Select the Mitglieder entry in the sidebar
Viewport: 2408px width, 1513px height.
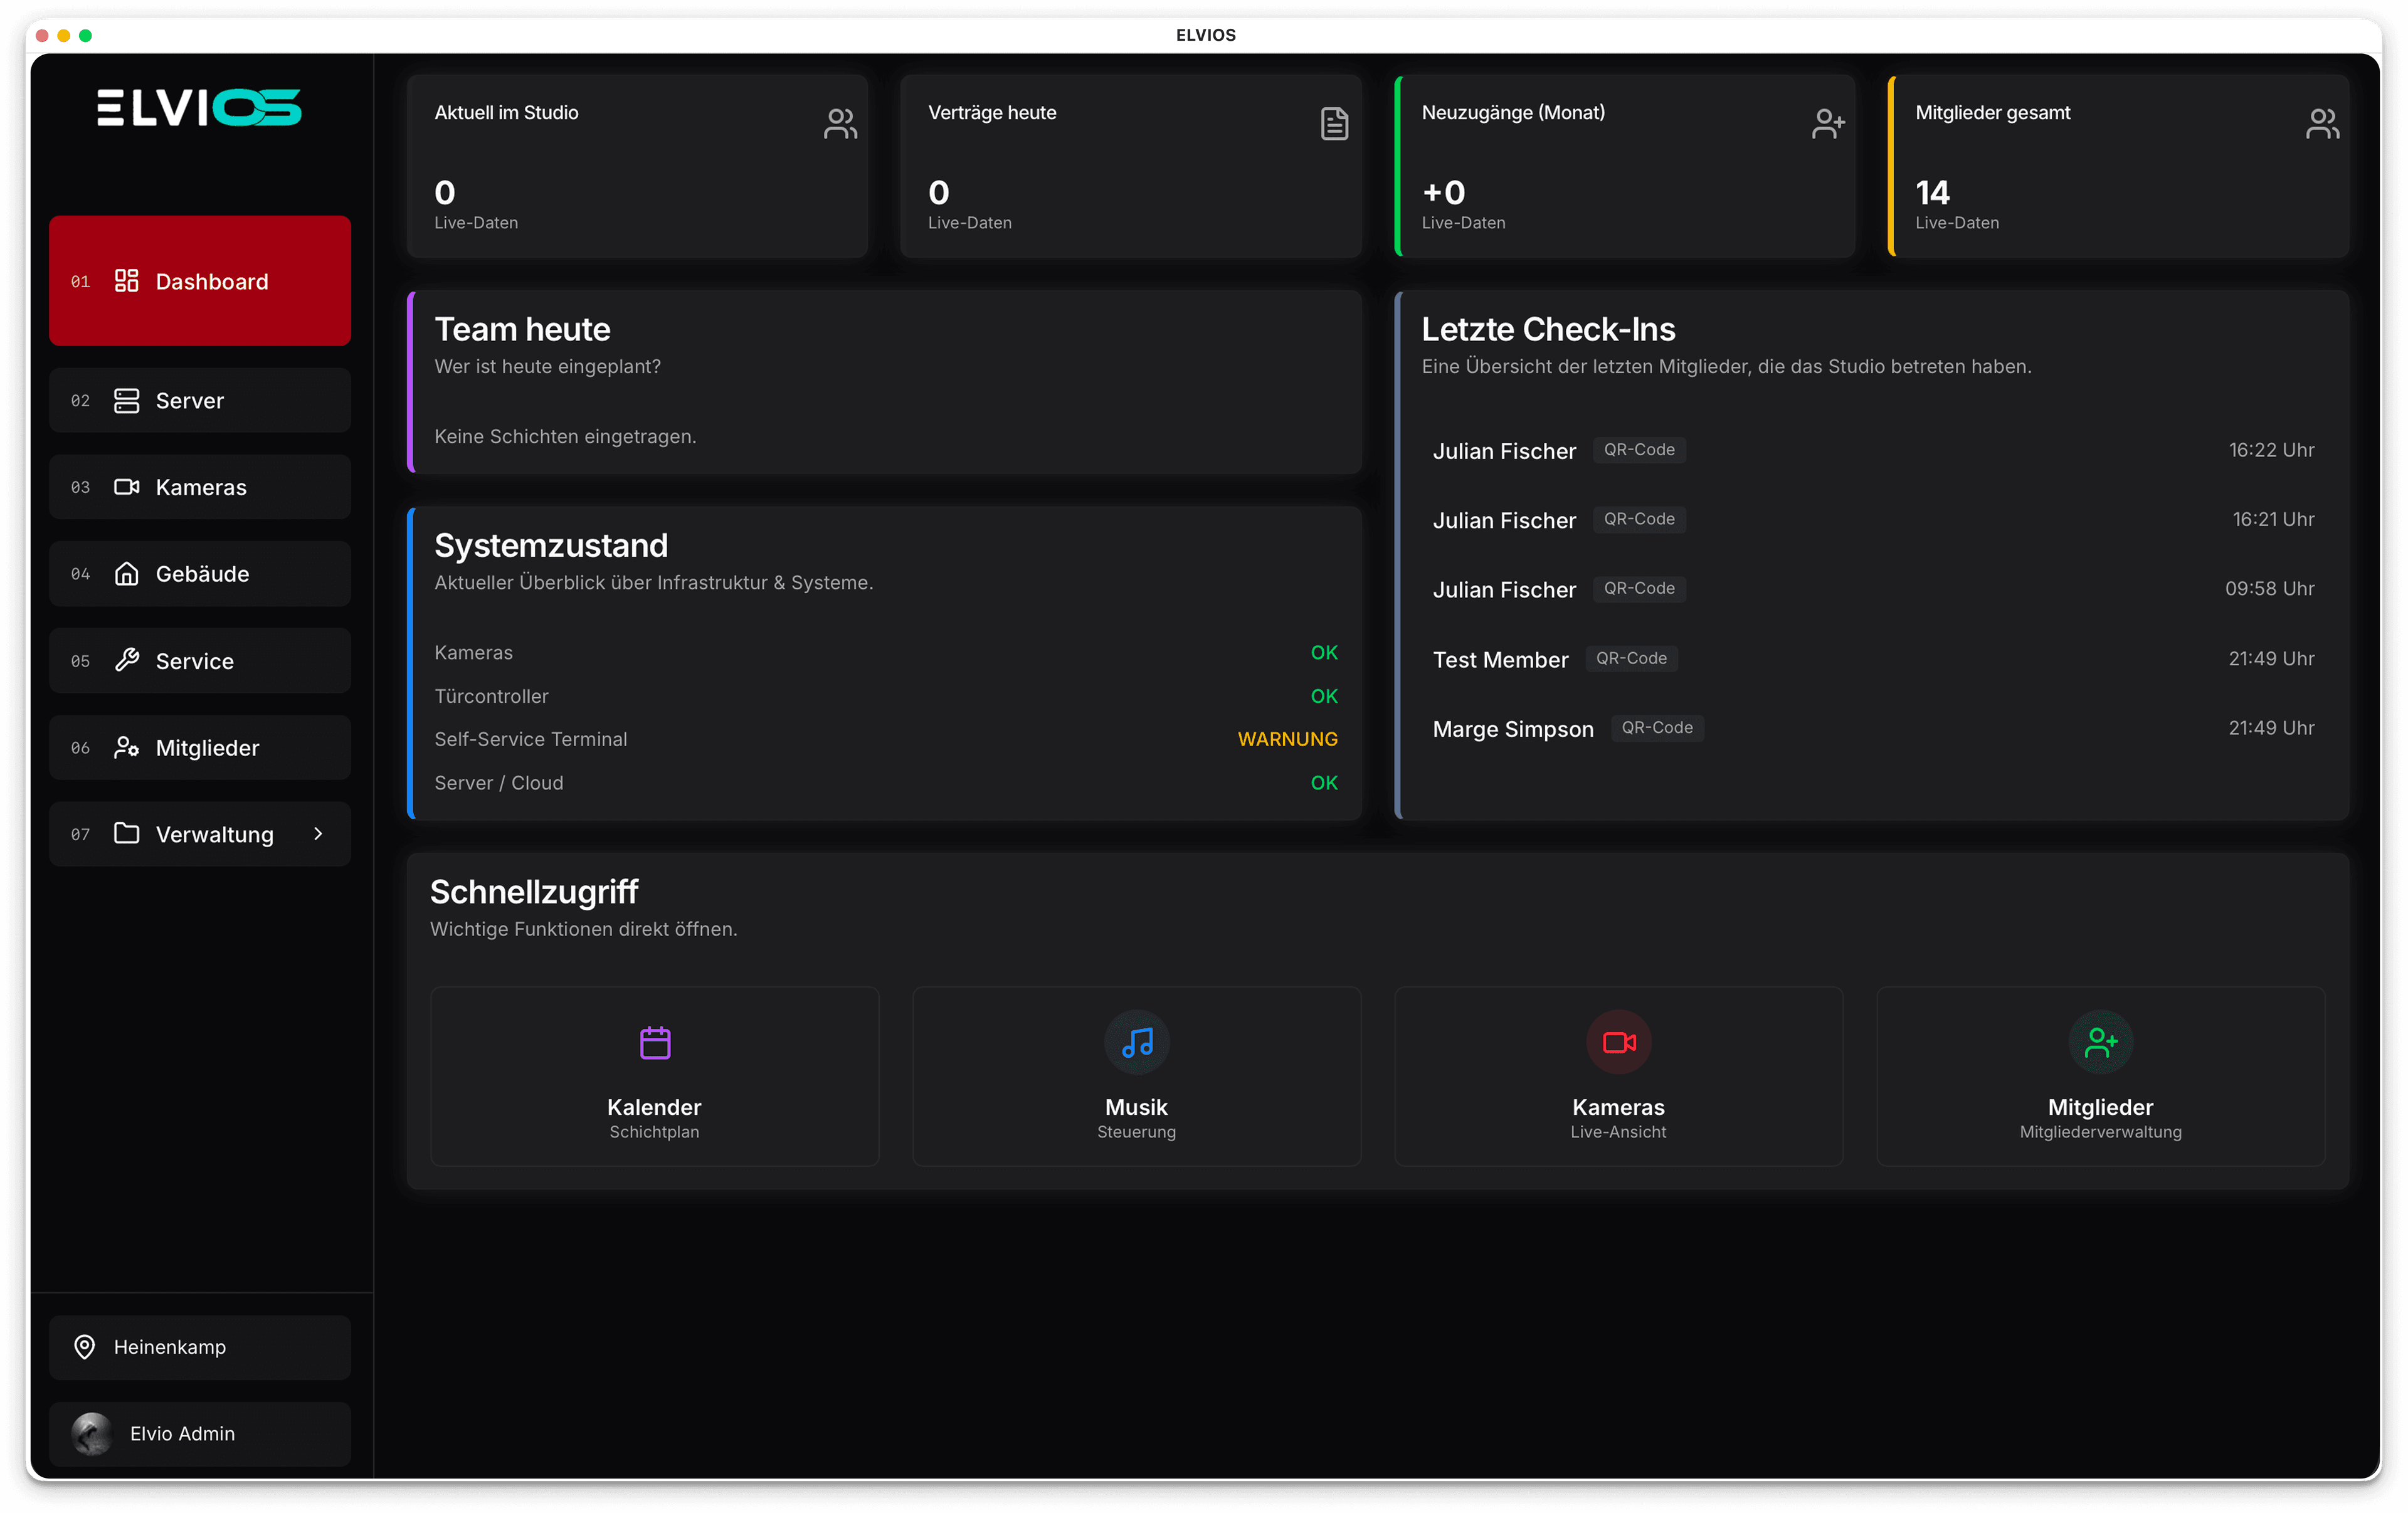pyautogui.click(x=206, y=747)
